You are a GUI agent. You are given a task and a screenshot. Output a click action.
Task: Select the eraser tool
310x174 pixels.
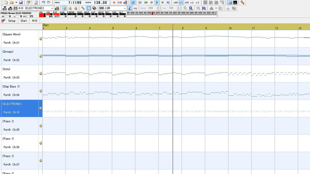click(94, 8)
